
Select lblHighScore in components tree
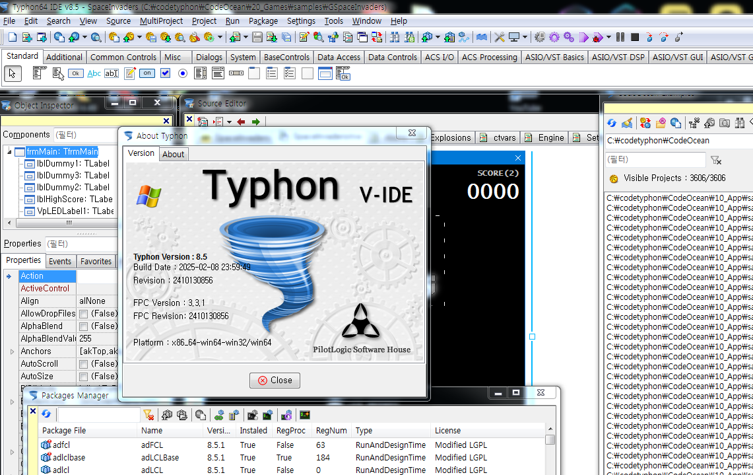(x=75, y=199)
